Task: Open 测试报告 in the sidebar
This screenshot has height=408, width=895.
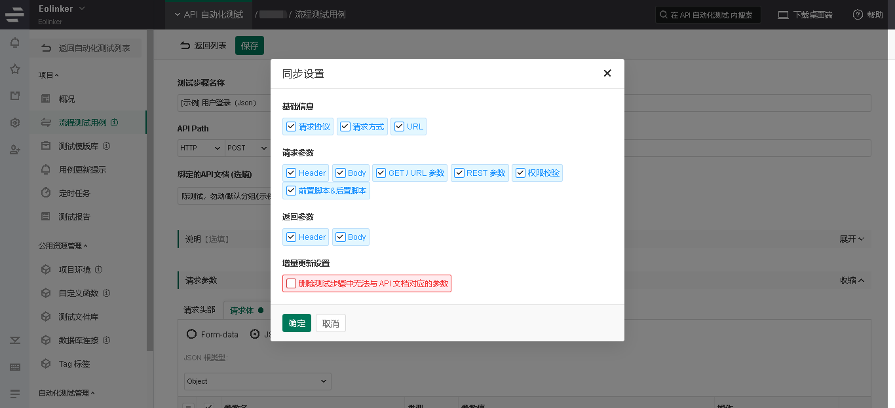Action: click(x=74, y=216)
